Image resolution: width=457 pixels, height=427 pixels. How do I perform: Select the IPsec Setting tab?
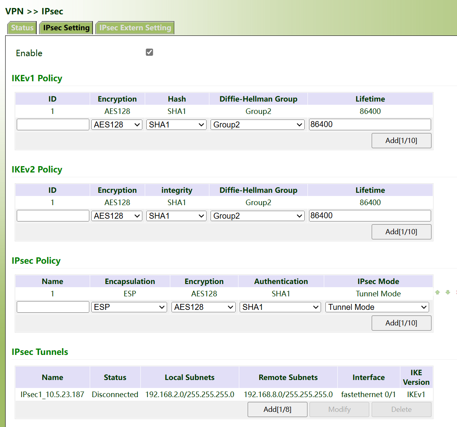(x=66, y=28)
